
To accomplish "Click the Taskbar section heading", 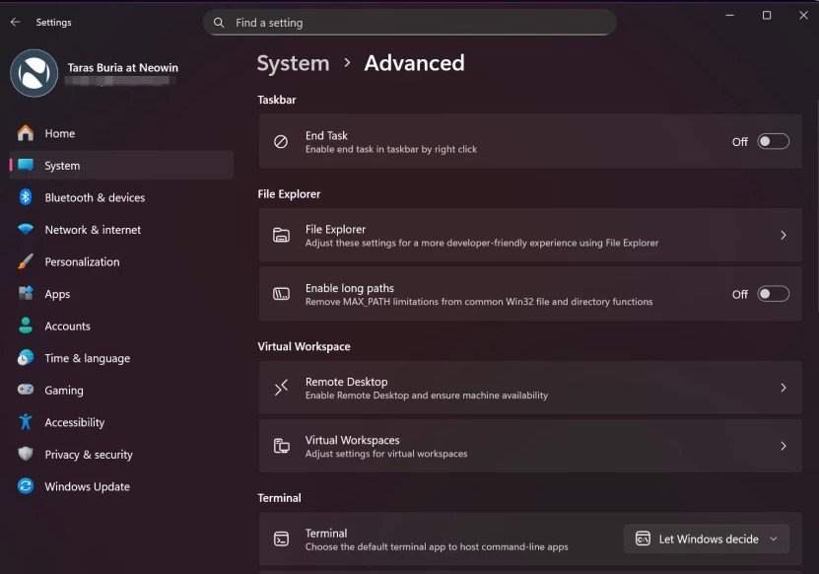I will click(277, 100).
